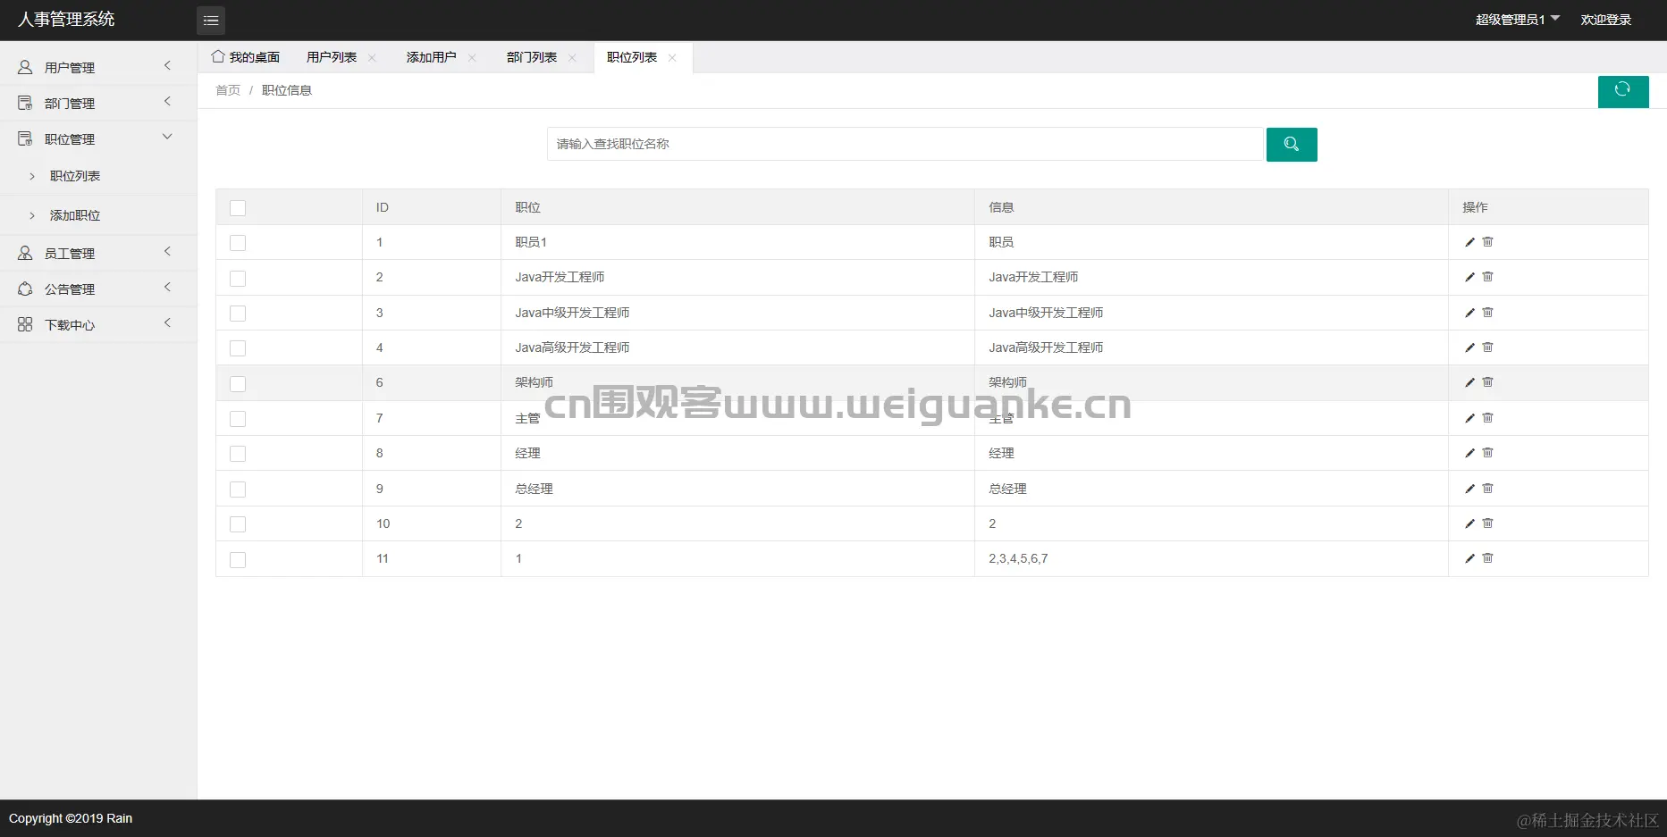
Task: Click the 部门管理 sidebar icon
Action: coord(25,103)
